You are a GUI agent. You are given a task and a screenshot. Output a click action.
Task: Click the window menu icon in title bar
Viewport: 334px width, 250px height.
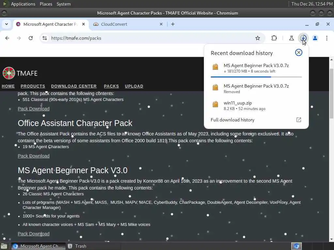click(4, 13)
